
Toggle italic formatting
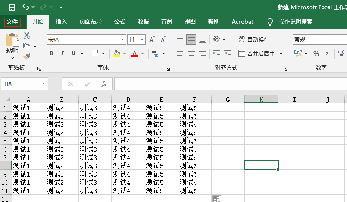point(63,53)
